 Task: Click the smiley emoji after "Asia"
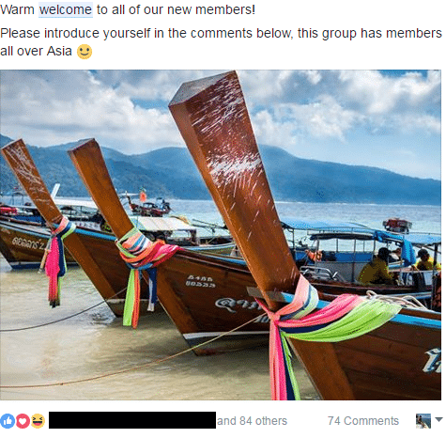[85, 52]
